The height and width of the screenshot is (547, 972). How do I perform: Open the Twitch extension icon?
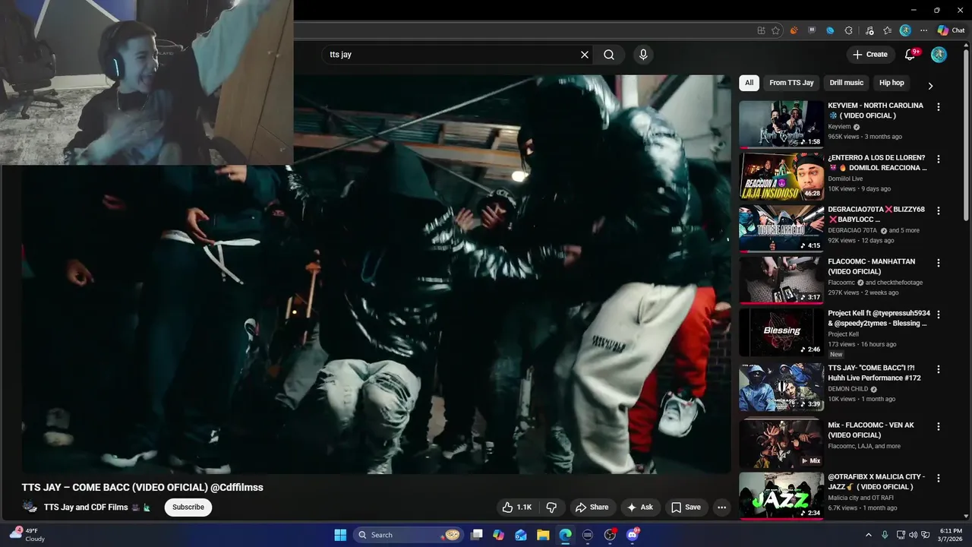pos(812,30)
